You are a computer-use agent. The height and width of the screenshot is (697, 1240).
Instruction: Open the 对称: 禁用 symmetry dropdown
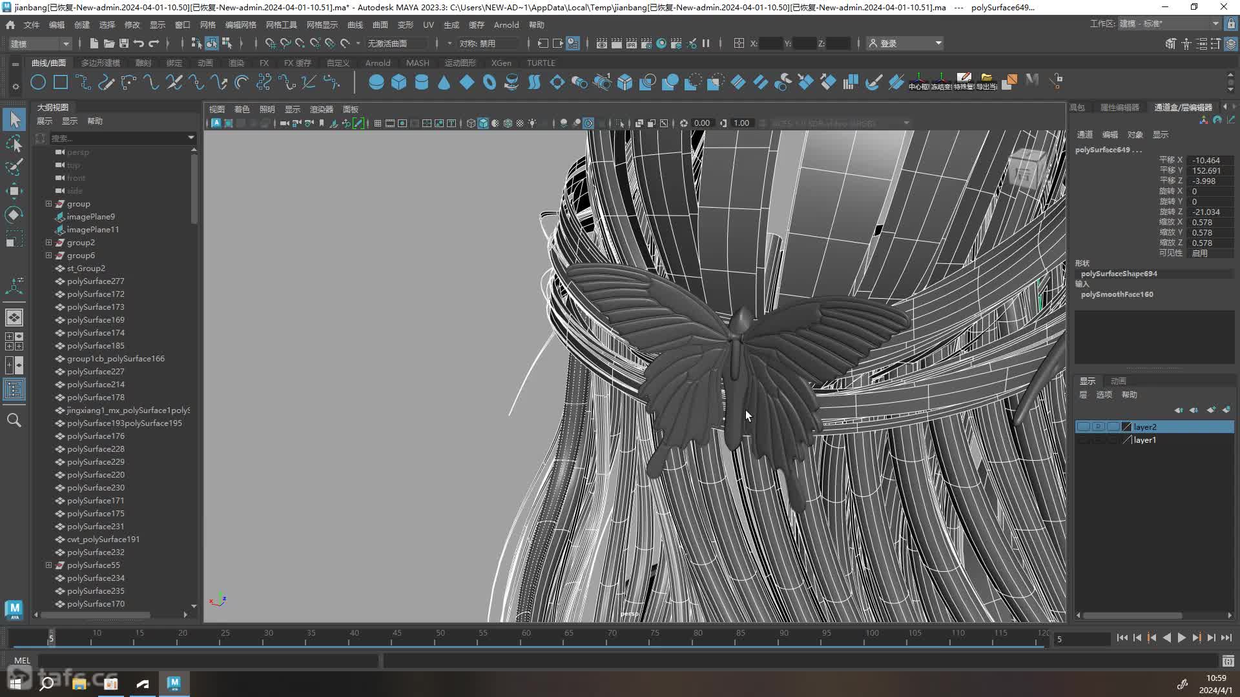(487, 43)
